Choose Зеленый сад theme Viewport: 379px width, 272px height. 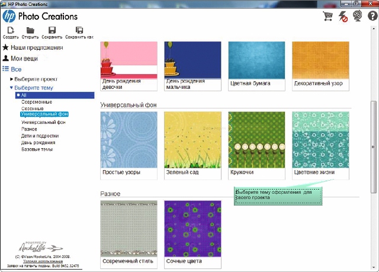click(x=192, y=146)
